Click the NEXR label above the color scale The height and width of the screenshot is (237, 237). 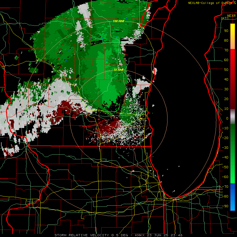231,16
